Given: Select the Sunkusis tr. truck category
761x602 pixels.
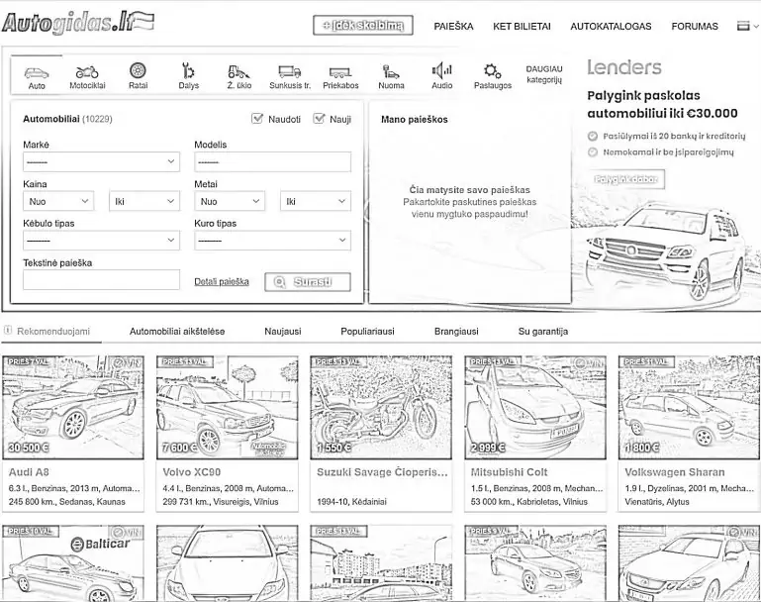Looking at the screenshot, I should pos(290,72).
